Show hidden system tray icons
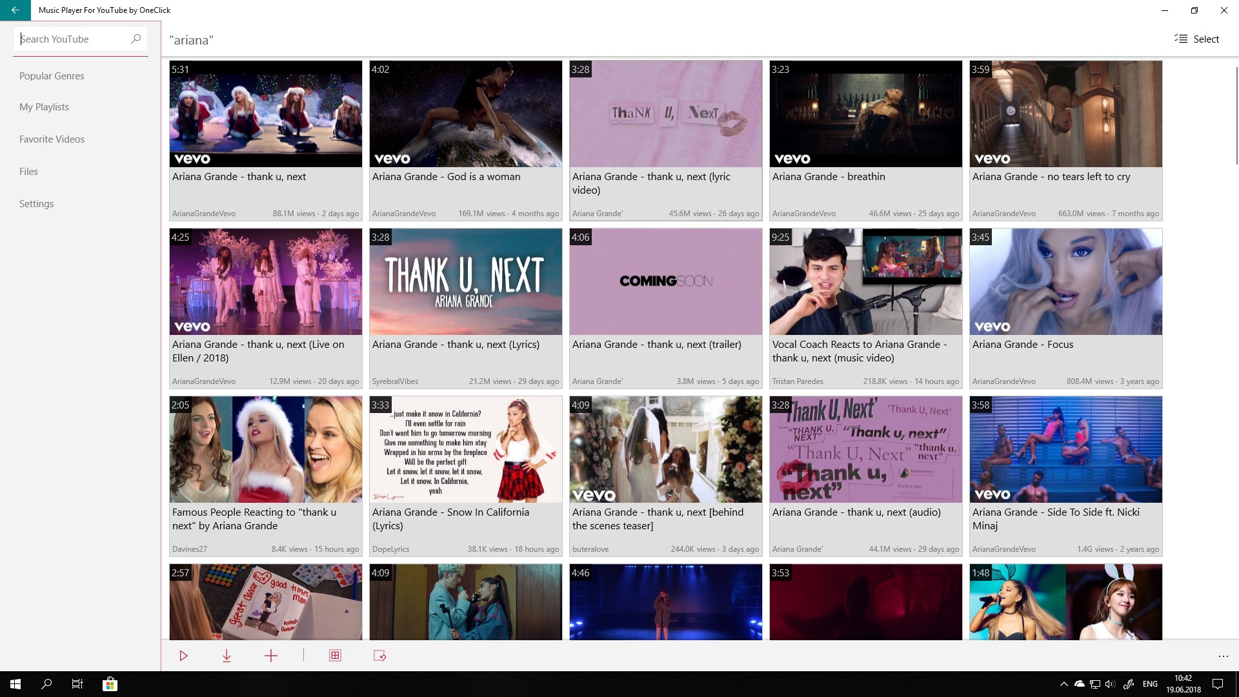Image resolution: width=1239 pixels, height=697 pixels. (1063, 684)
